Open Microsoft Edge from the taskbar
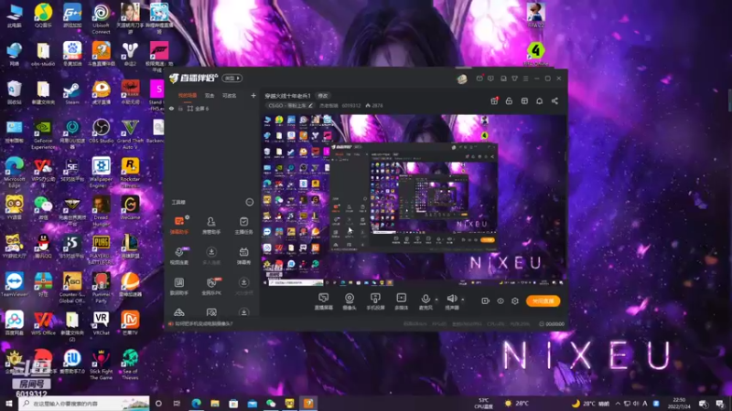Screen dimensions: 732x411 point(196,403)
